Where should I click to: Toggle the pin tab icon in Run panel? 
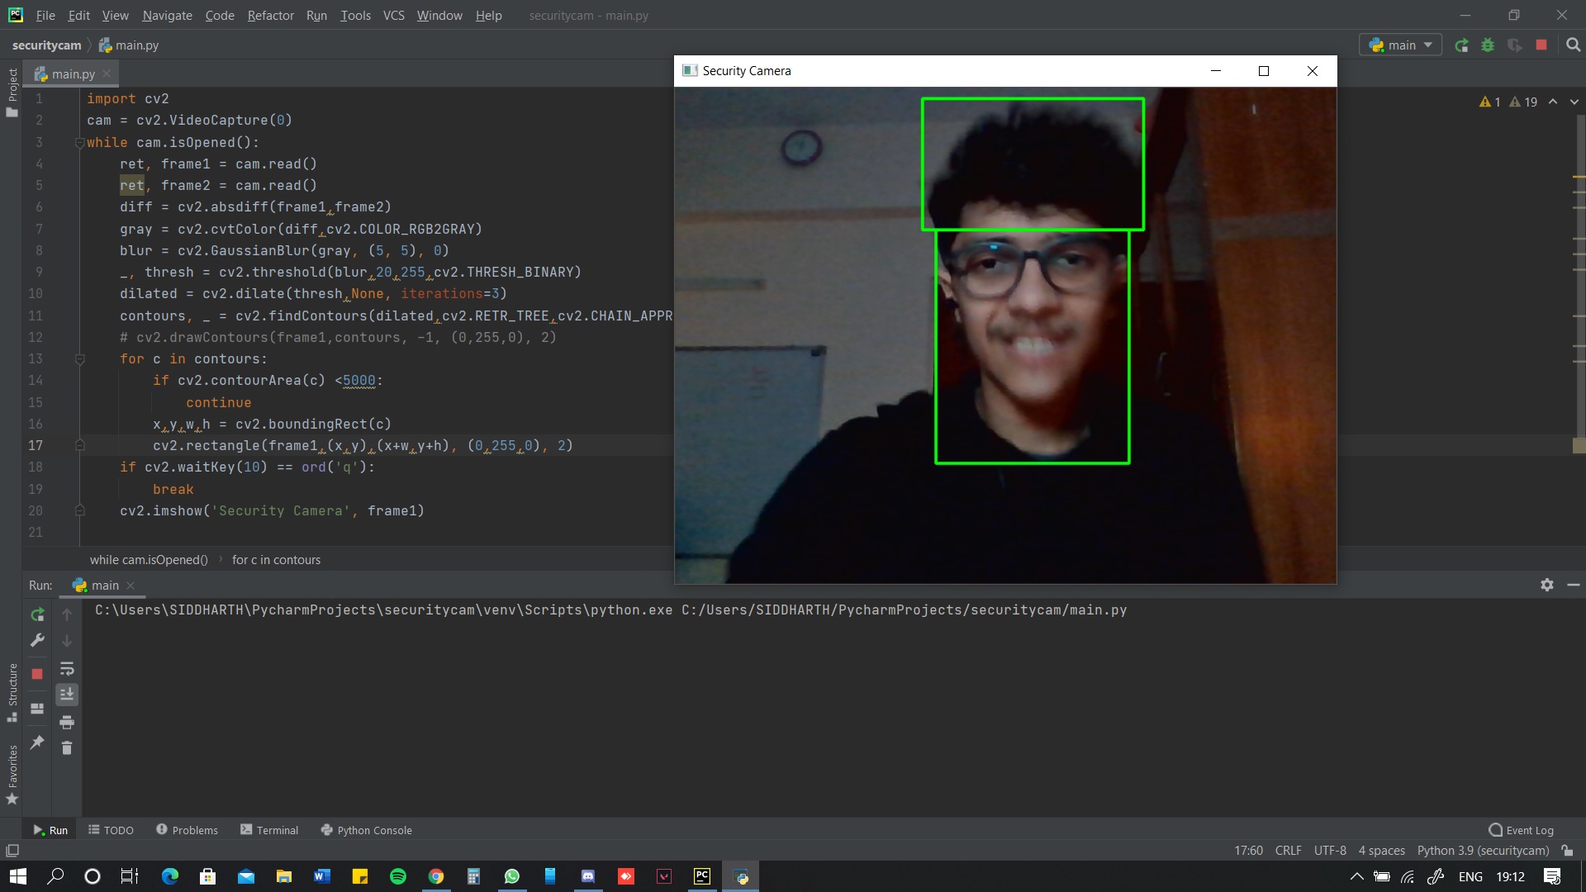[x=37, y=743]
